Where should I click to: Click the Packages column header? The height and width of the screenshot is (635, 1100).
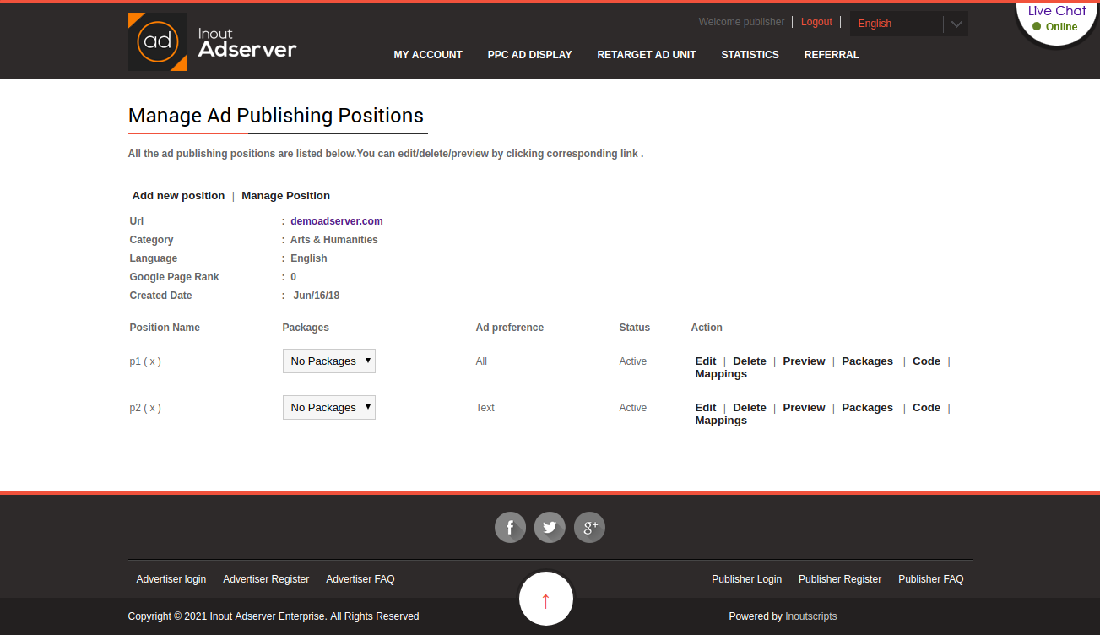tap(306, 328)
